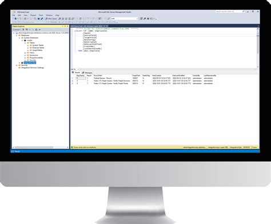Expand the System Tables folder
The width and height of the screenshot is (271, 224).
pos(28,45)
